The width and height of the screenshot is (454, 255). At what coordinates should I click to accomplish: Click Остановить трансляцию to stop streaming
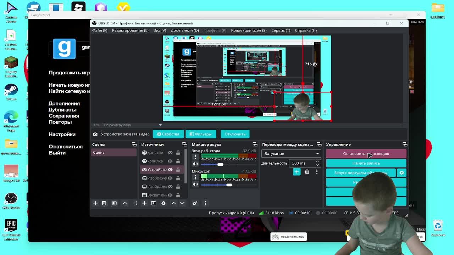pyautogui.click(x=366, y=154)
